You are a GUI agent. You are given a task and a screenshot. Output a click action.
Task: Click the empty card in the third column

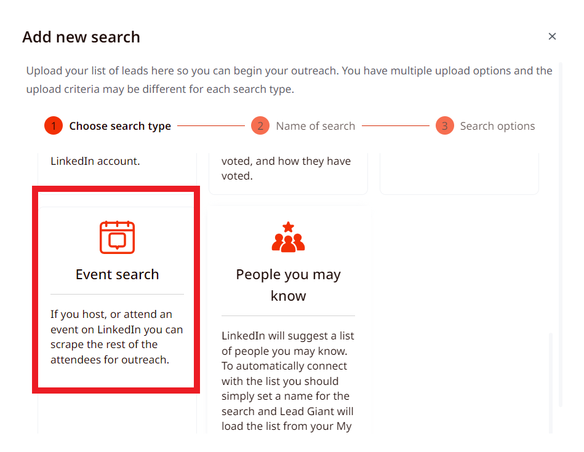click(x=459, y=173)
